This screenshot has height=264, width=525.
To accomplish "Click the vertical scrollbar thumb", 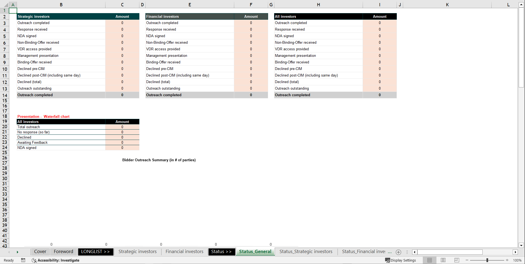I will [x=521, y=48].
